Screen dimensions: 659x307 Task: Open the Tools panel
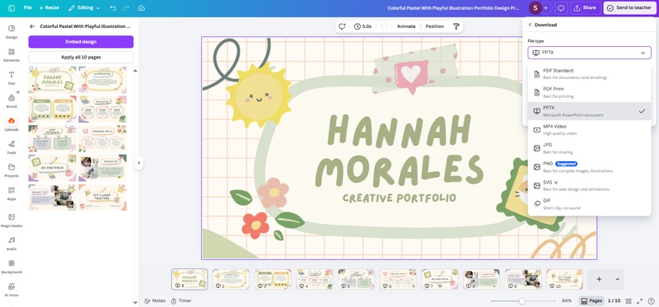[x=12, y=147]
